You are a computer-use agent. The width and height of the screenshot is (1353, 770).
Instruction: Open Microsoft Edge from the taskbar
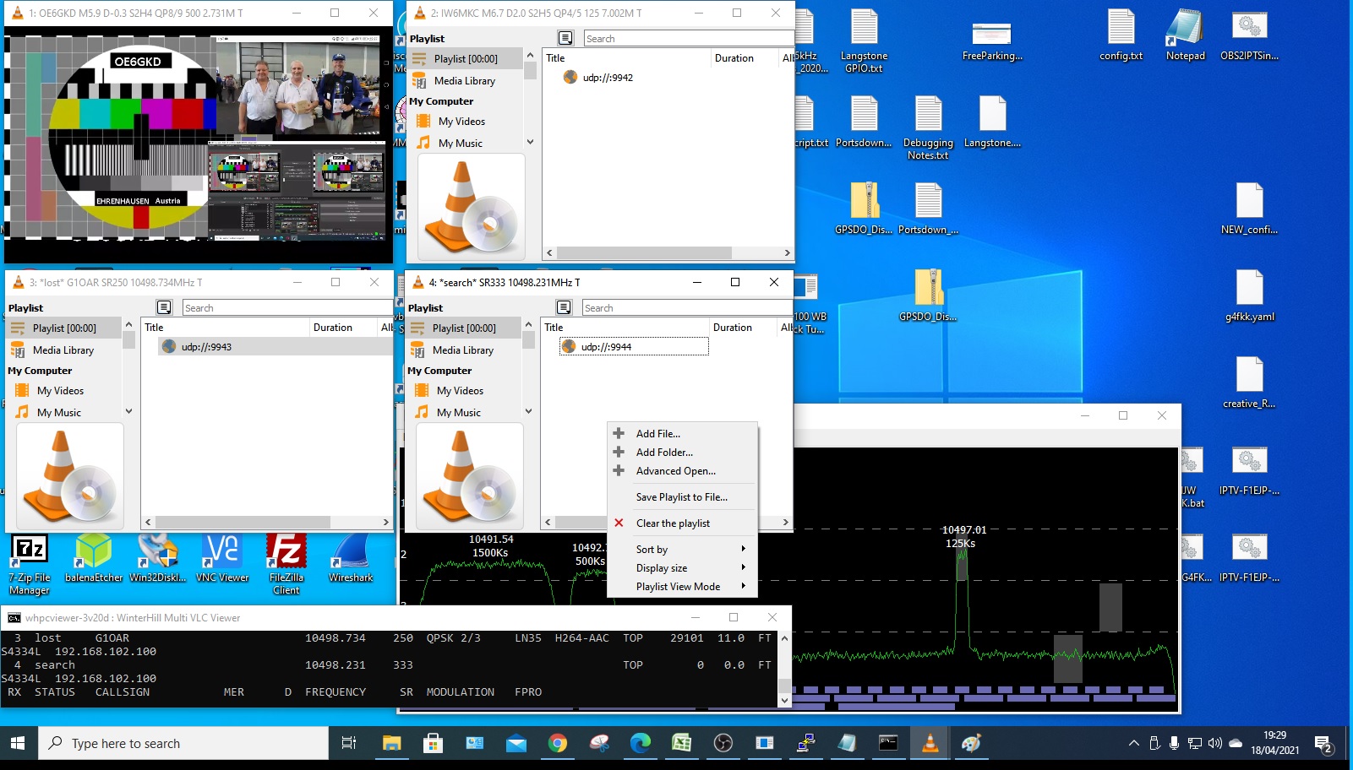[640, 743]
